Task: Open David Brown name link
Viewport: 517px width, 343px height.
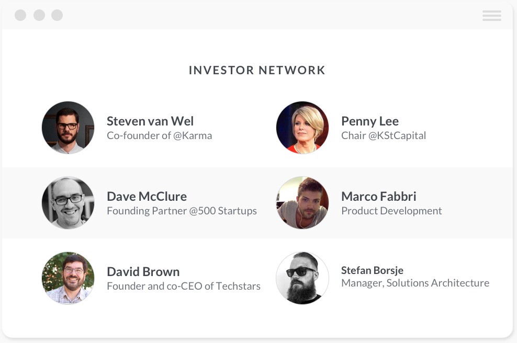Action: pyautogui.click(x=143, y=272)
